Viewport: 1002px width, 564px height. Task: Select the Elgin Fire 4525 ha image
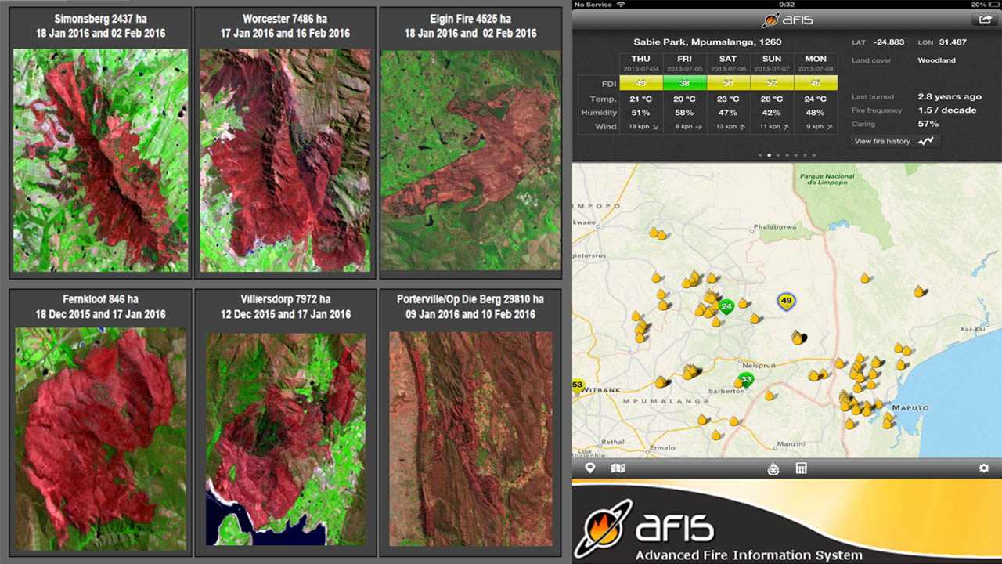click(x=470, y=161)
